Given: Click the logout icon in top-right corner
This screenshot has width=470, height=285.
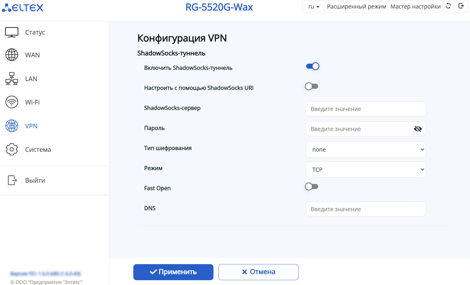Looking at the screenshot, I should click(x=461, y=6).
